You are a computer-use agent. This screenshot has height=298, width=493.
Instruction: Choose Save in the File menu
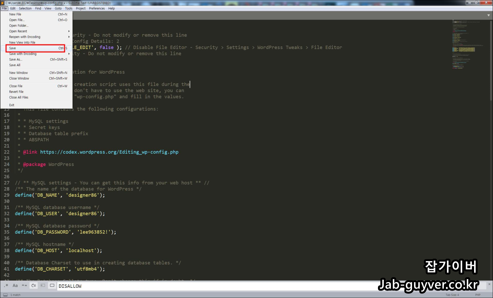click(36, 48)
